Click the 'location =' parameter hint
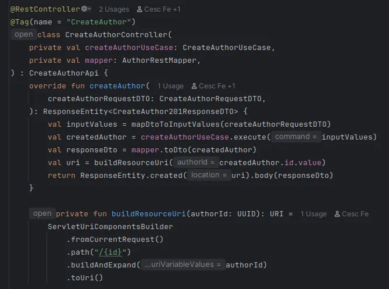The width and height of the screenshot is (389, 289). (209, 175)
